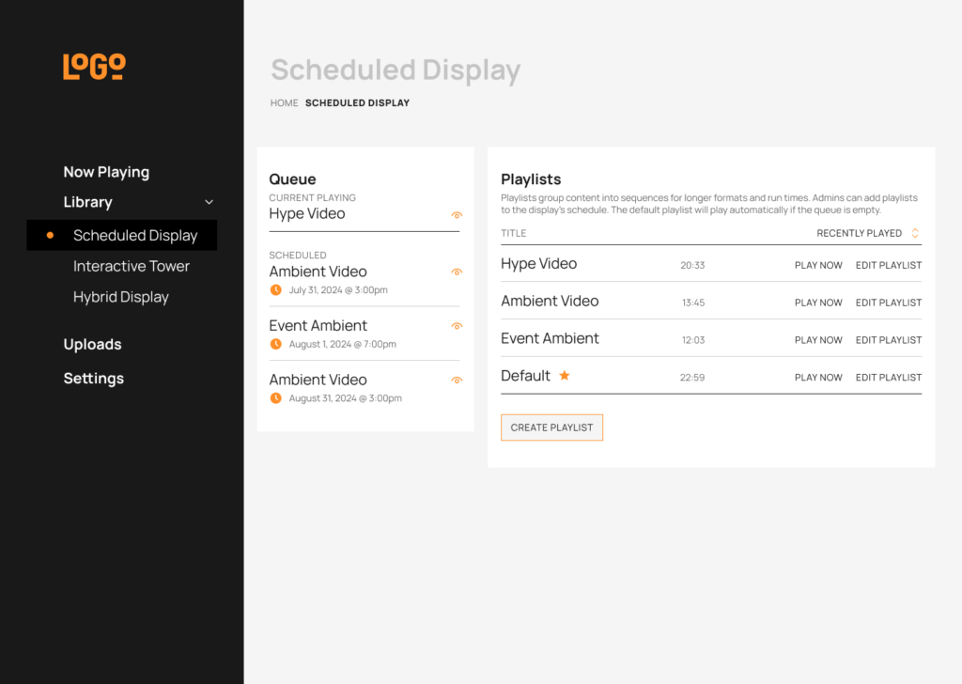962x684 pixels.
Task: Select Scheduled Display in the sidebar
Action: coord(122,235)
